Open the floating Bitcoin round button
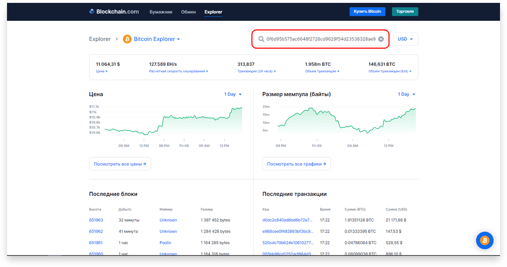The image size is (507, 267). (485, 240)
